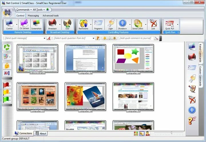The width and height of the screenshot is (206, 142).
Task: Click the Net Control round application logo
Action: pyautogui.click(x=7, y=12)
